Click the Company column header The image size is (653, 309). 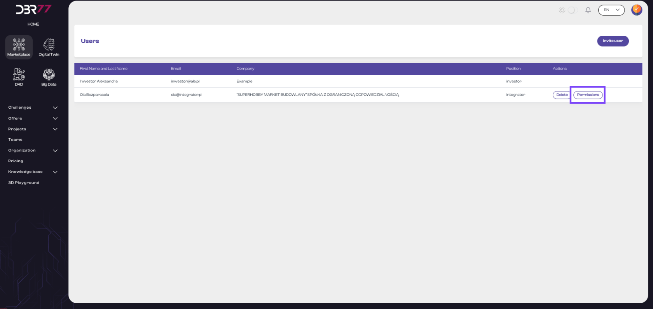tap(245, 69)
